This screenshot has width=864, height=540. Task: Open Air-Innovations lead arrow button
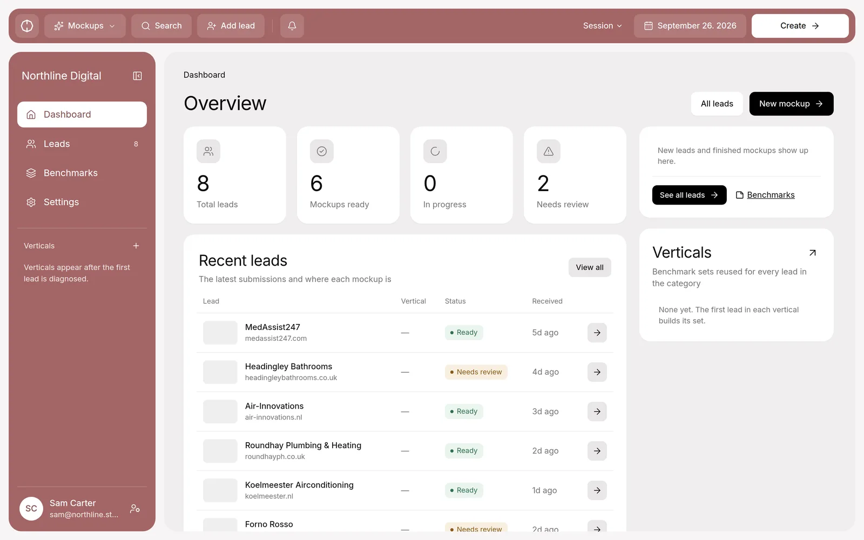[597, 411]
